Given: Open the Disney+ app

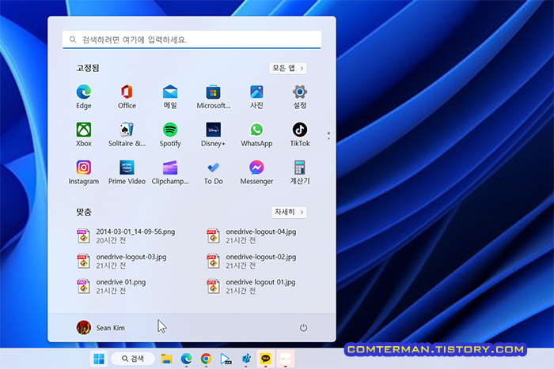Looking at the screenshot, I should pyautogui.click(x=214, y=134).
